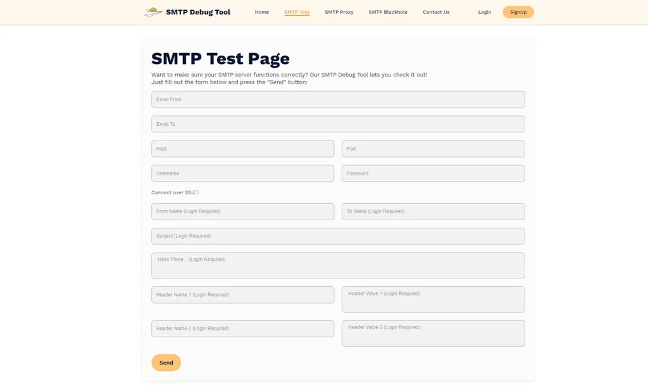This screenshot has height=388, width=648.
Task: Focus the Port input field
Action: click(433, 148)
